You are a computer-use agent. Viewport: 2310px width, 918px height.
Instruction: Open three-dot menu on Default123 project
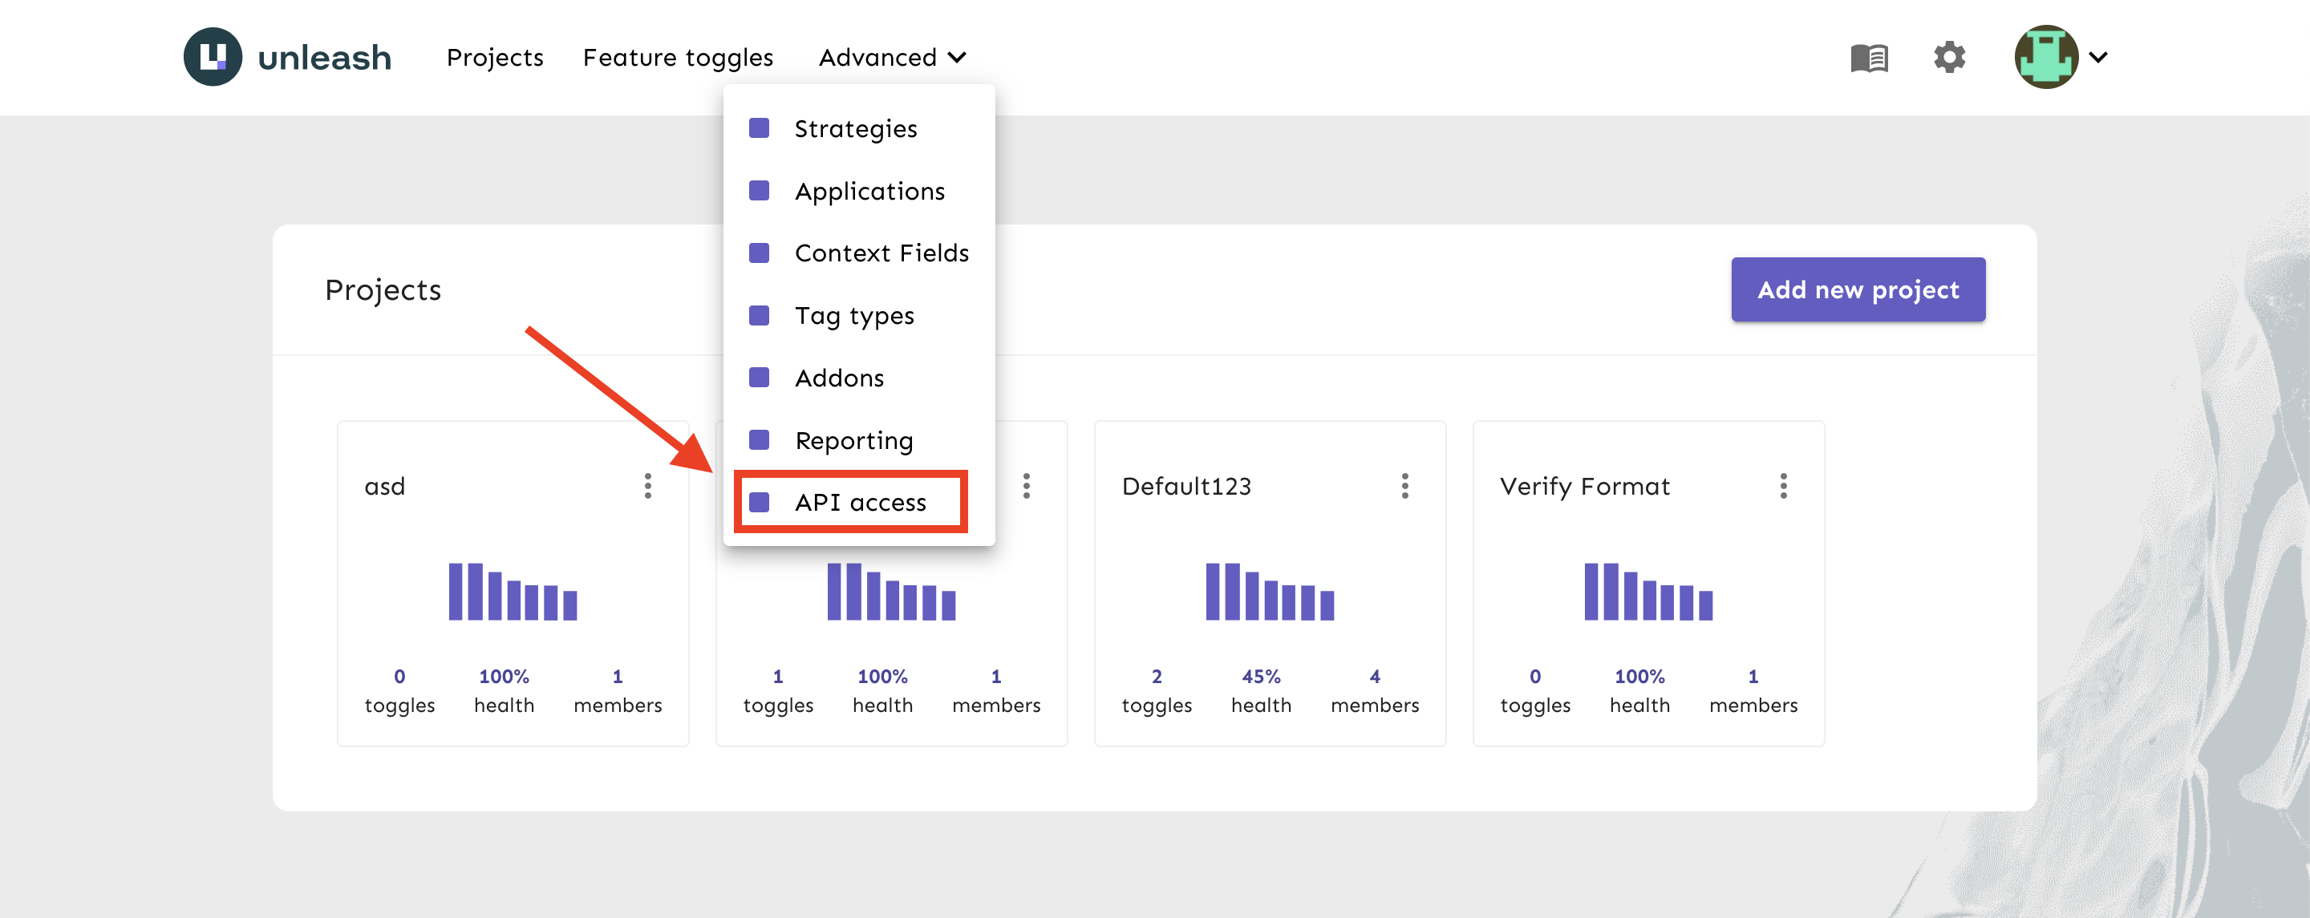1404,486
